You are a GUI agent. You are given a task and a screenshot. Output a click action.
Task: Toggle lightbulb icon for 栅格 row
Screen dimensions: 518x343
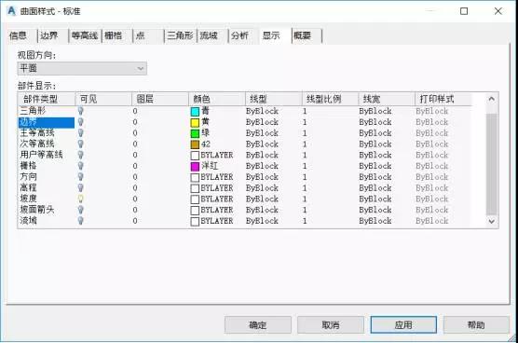(81, 166)
